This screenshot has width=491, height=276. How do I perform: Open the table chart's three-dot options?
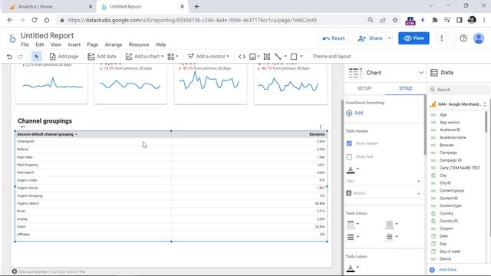pyautogui.click(x=321, y=127)
